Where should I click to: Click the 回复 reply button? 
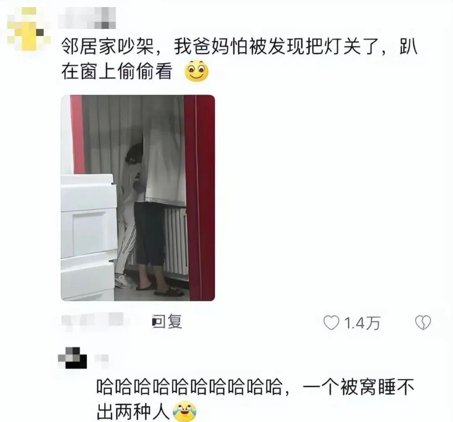[x=169, y=322]
